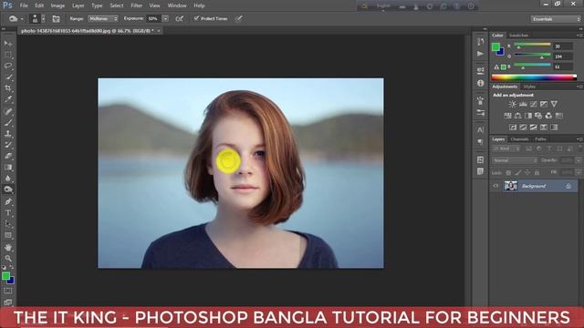Add a Levels adjustment
584x328 pixels.
(x=523, y=104)
